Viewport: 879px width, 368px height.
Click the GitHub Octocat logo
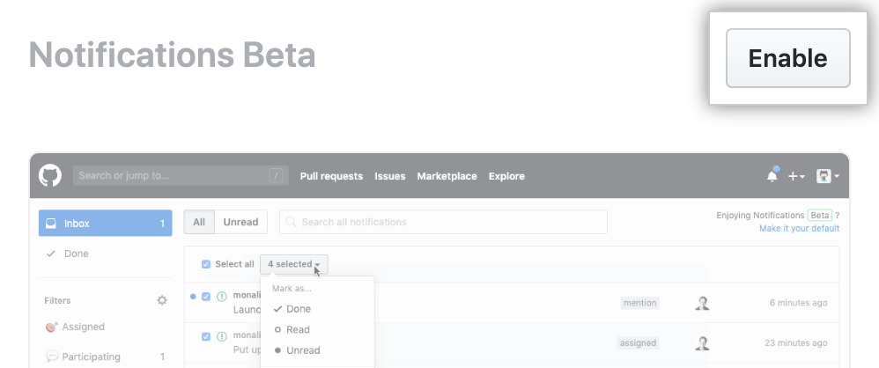[x=50, y=175]
